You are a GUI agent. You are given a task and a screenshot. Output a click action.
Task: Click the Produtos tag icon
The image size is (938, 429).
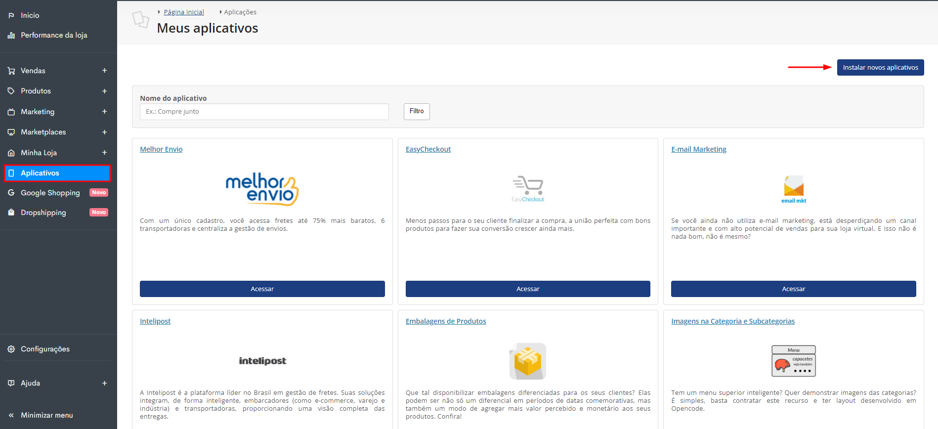(x=11, y=91)
